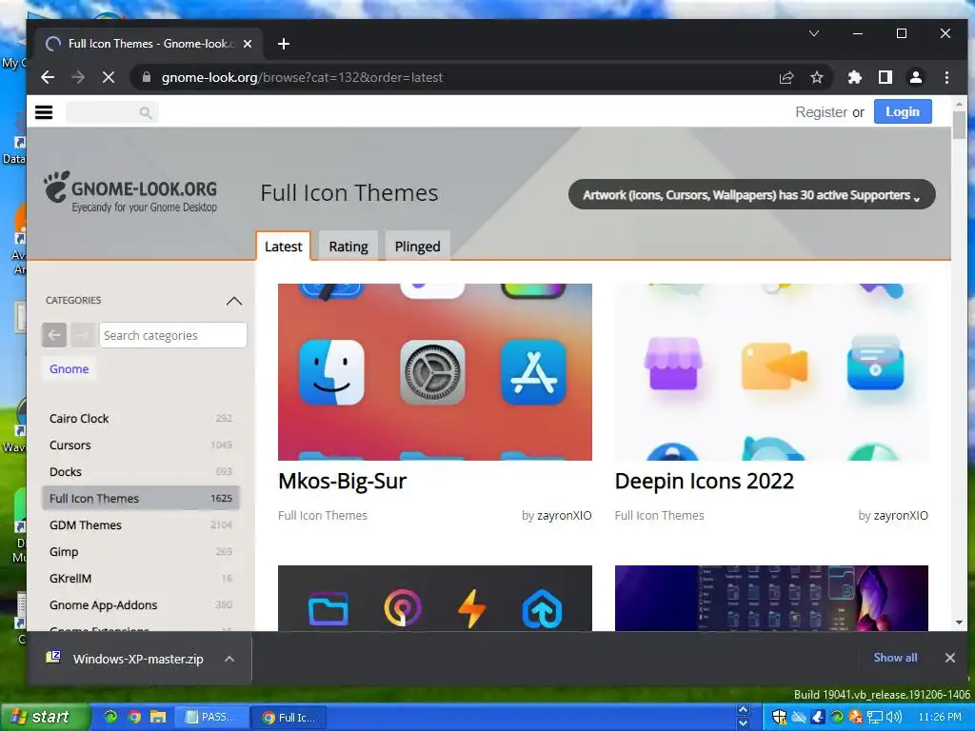975x731 pixels.
Task: Open the Chrome three-dot menu
Action: pos(946,77)
